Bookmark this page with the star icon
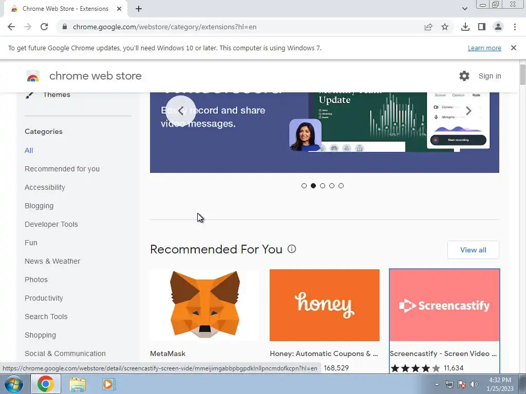The image size is (526, 394). point(445,27)
